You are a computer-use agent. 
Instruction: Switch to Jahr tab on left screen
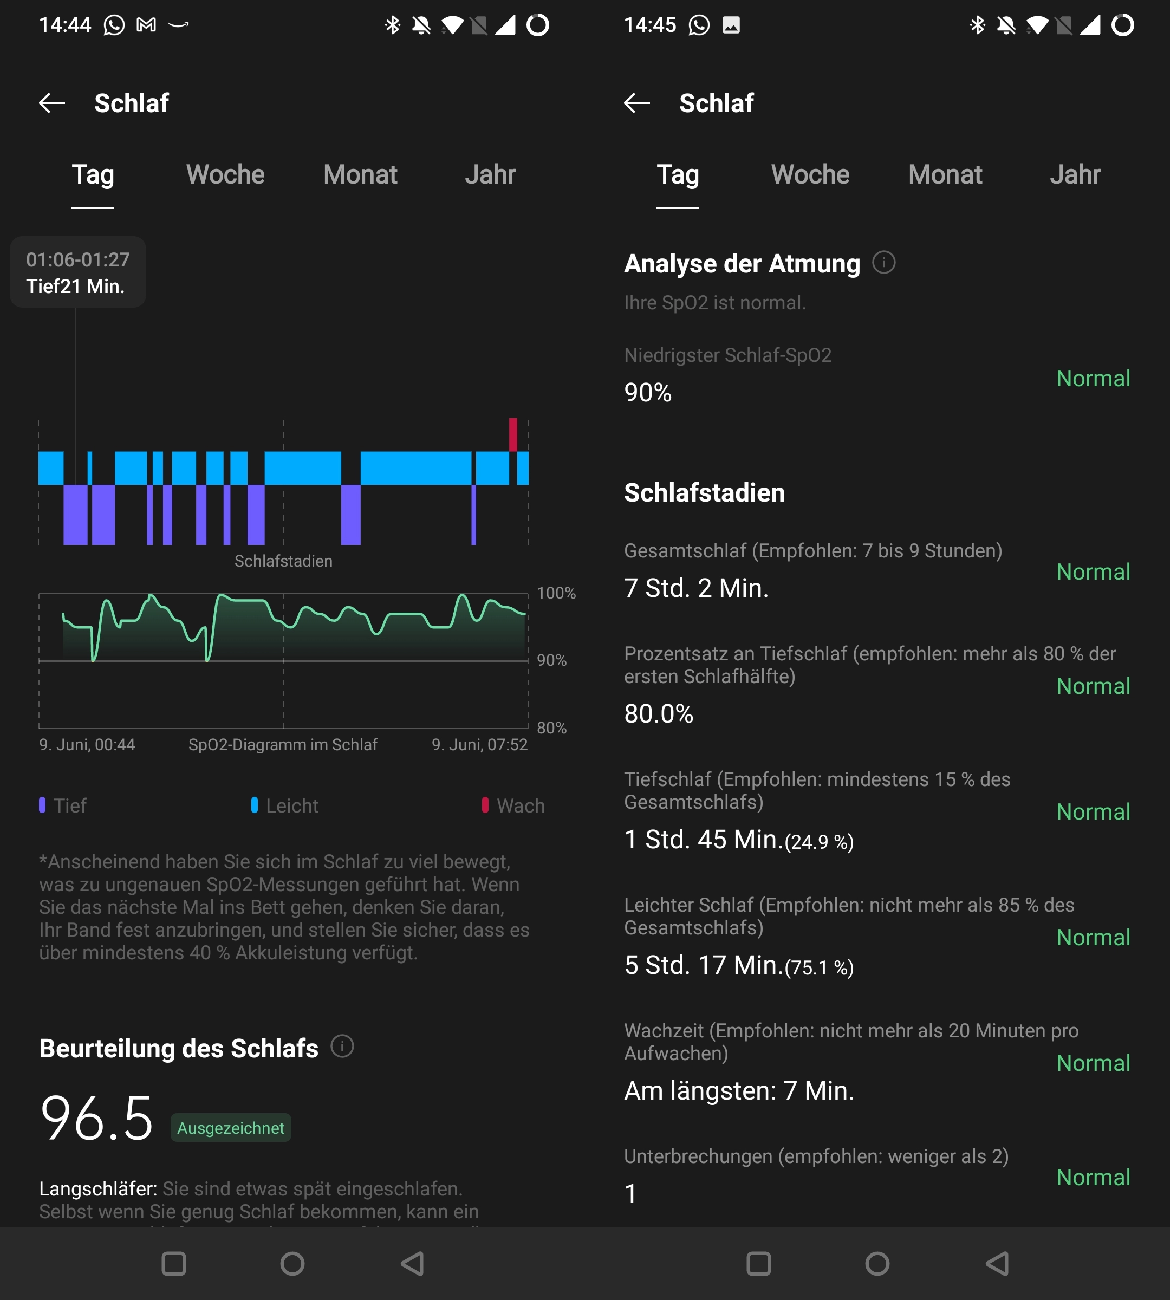click(x=490, y=175)
